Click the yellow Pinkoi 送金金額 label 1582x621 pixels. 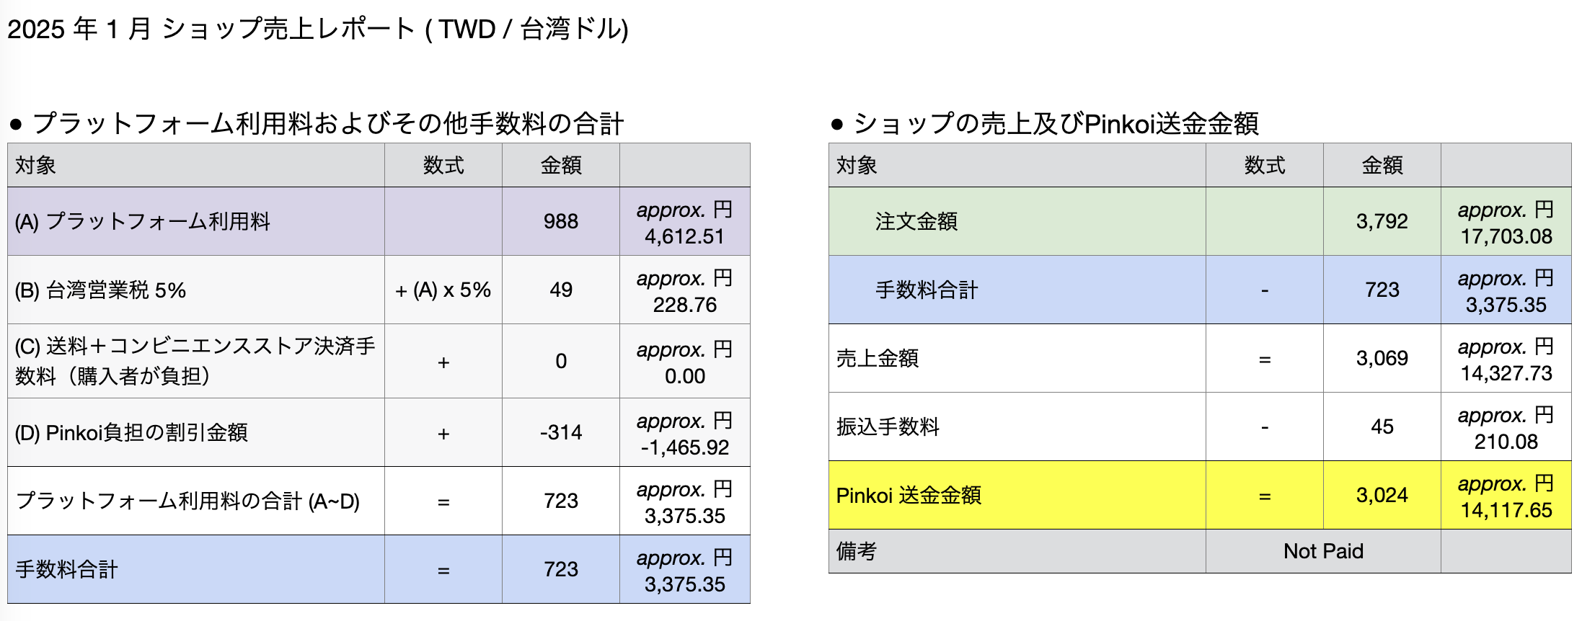[909, 496]
